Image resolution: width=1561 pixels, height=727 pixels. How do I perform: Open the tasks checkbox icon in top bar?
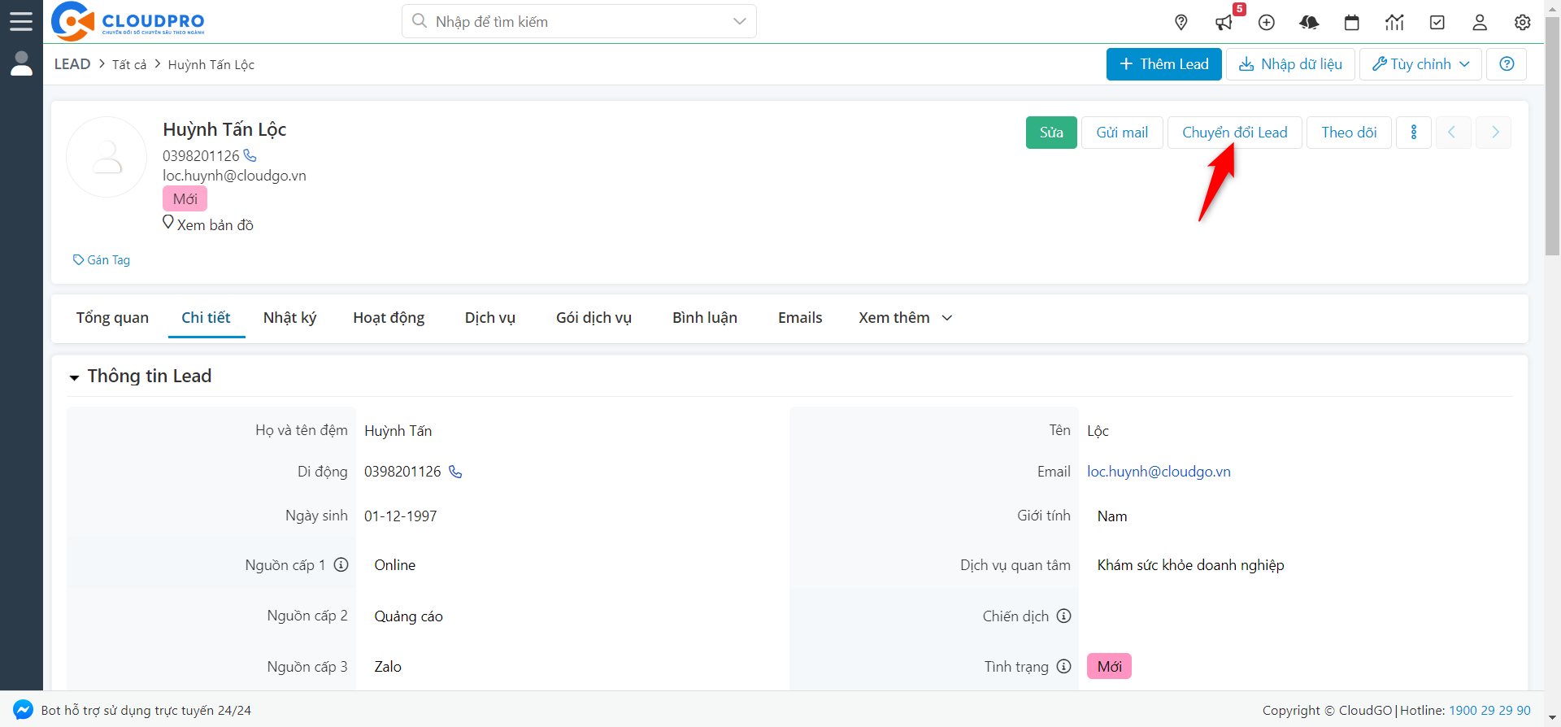[1437, 22]
